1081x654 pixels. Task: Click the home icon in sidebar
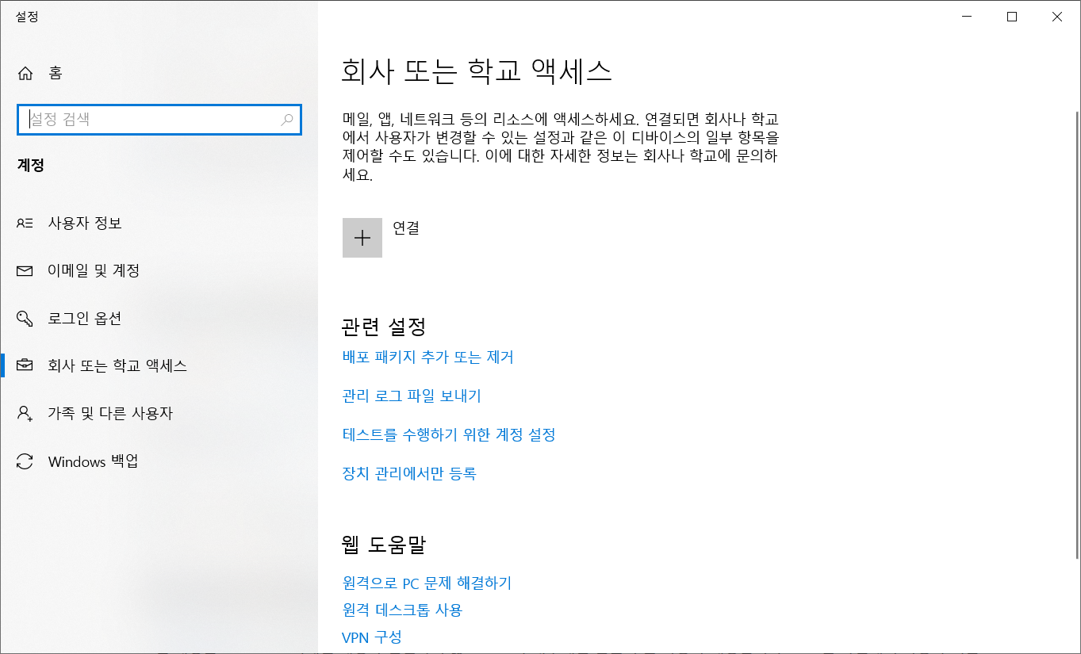click(x=25, y=73)
